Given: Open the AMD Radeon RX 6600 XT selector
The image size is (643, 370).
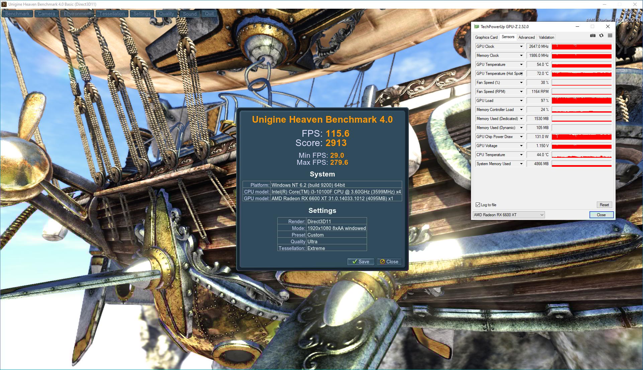Looking at the screenshot, I should coord(509,215).
